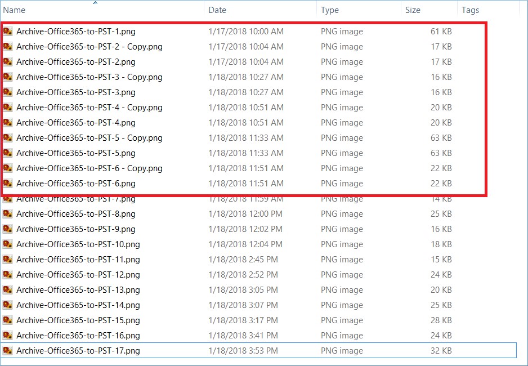Click the PNG icon beside Archive-Office365-to-PST-5.png
This screenshot has height=366, width=528.
[8, 153]
